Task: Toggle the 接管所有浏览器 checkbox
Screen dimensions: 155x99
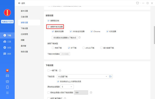Action: tap(49, 27)
